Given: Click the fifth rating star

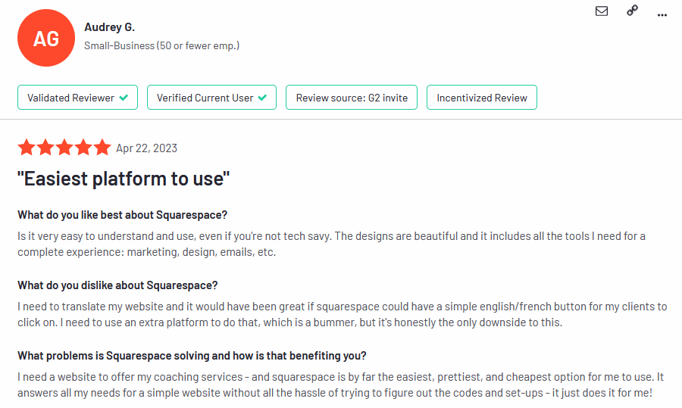Looking at the screenshot, I should click(102, 148).
